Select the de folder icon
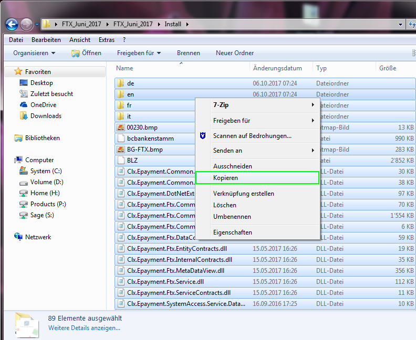This screenshot has width=416, height=340. 121,83
